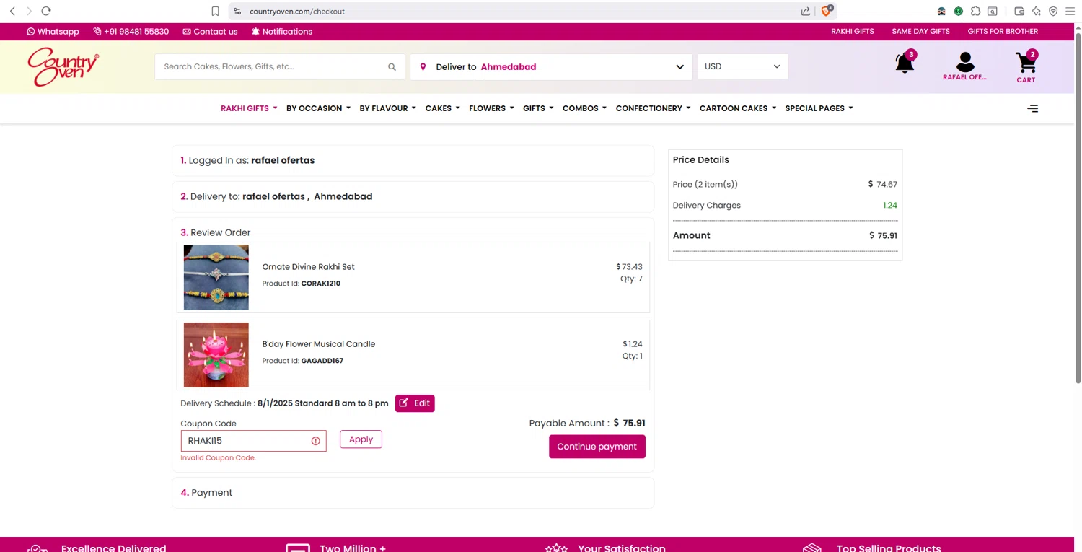The image size is (1082, 552).
Task: Click the share page icon
Action: point(806,11)
